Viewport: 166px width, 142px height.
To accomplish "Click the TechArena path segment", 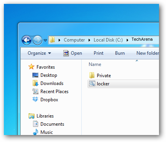I will coord(142,39).
